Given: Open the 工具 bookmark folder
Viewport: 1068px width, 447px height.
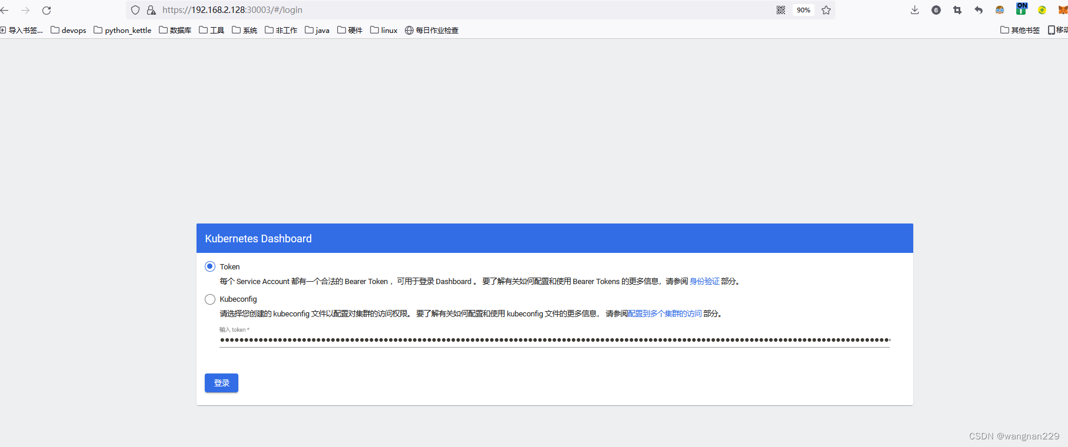Looking at the screenshot, I should coord(212,30).
